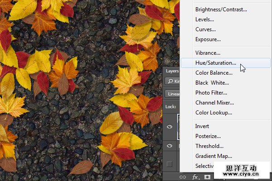Open the layer Kind filter dropdown
Image resolution: width=272 pixels, height=181 pixels.
click(175, 81)
